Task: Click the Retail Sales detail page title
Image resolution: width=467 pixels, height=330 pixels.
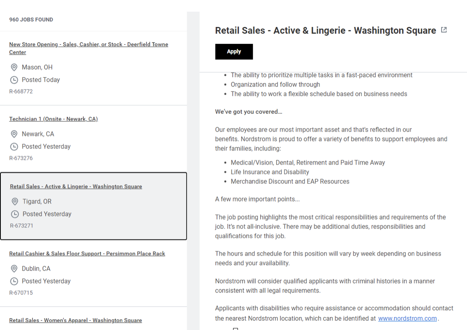Action: (x=325, y=30)
